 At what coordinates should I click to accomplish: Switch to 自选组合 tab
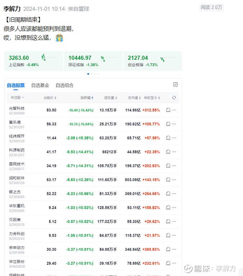(x=65, y=85)
